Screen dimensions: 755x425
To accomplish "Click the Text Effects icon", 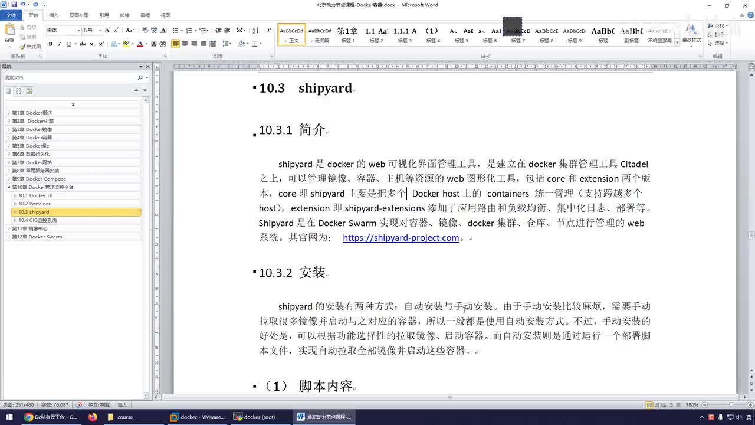I will pos(114,44).
